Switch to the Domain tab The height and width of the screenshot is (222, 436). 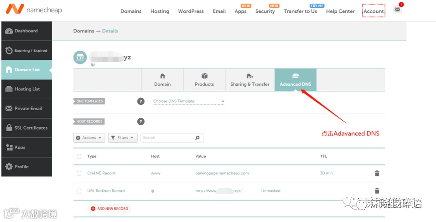[162, 80]
